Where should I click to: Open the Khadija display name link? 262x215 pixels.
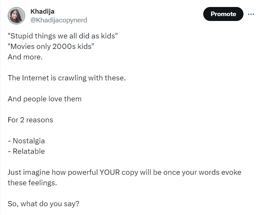[42, 11]
